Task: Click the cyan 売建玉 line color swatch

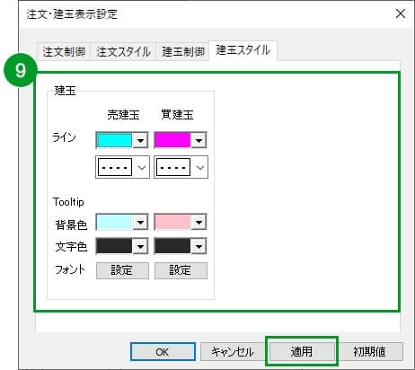Action: click(115, 140)
